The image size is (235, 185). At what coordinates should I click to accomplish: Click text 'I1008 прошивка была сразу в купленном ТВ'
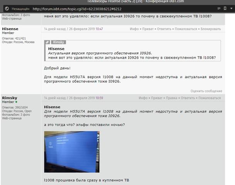pos(86,180)
